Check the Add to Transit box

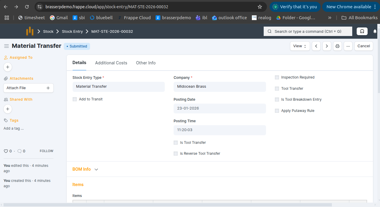(75, 99)
